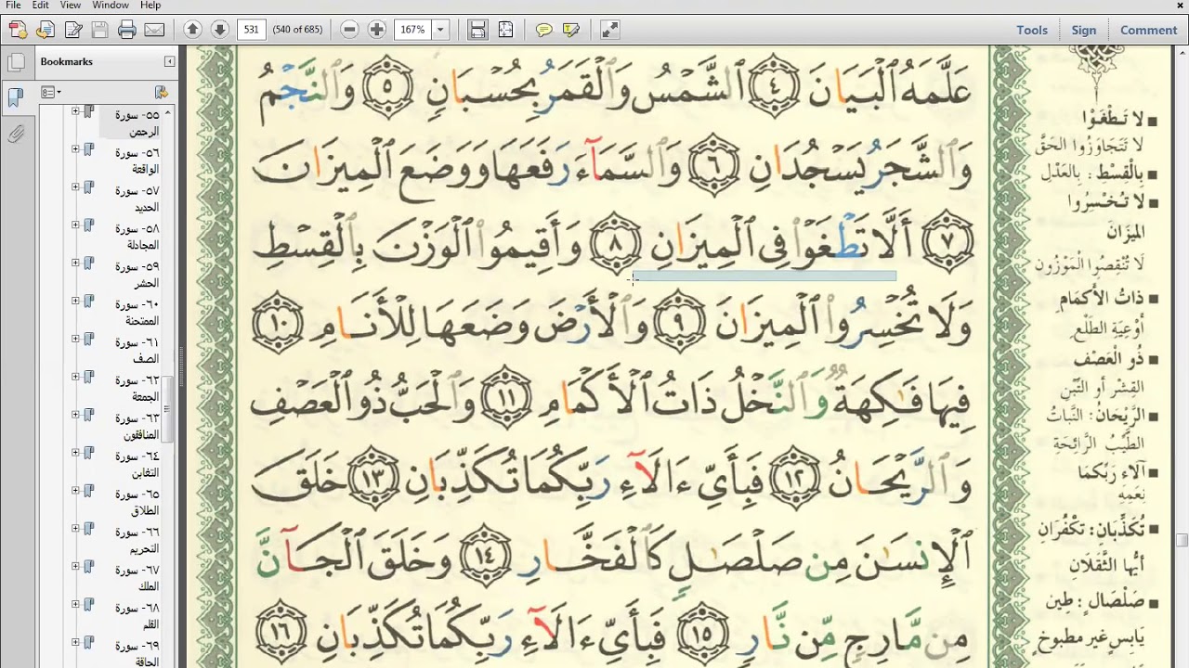Viewport: 1189px width, 668px height.
Task: Open the Help menu
Action: point(150,6)
